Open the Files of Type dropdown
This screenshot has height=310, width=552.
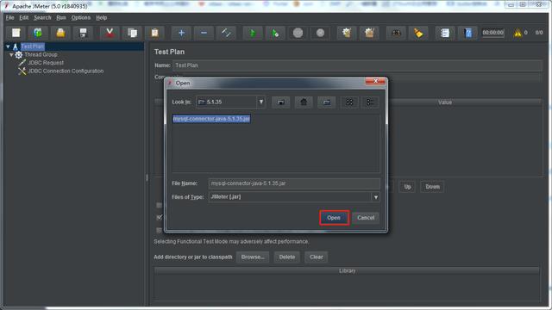[x=376, y=197]
